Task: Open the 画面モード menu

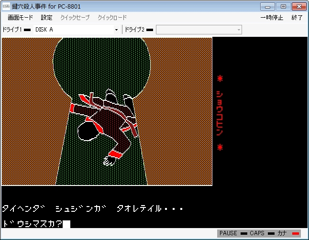Action: [x=20, y=18]
